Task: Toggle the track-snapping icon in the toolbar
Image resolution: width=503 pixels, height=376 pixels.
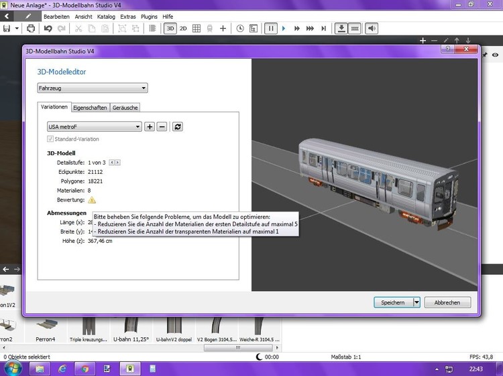Action: (x=355, y=29)
